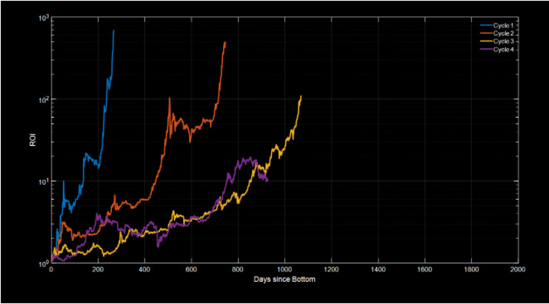Click the x-axis tick label 600

pyautogui.click(x=191, y=269)
